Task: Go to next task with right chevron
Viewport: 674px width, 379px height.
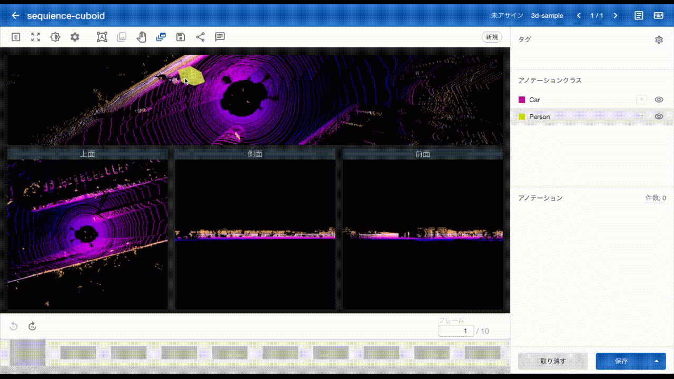Action: point(615,16)
